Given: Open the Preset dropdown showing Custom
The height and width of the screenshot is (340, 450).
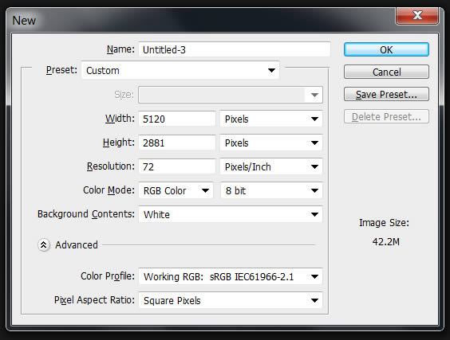Looking at the screenshot, I should click(x=180, y=70).
